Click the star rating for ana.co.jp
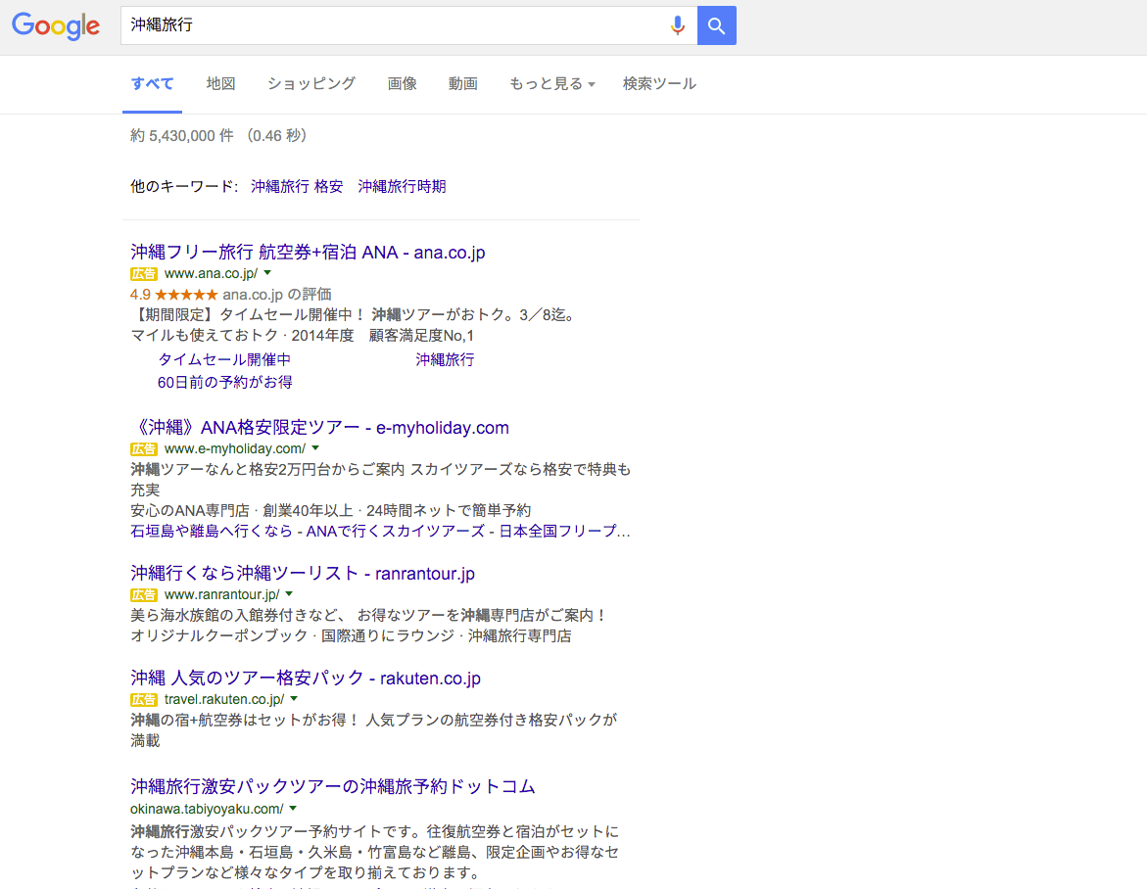Viewport: 1147px width, 889px height. click(186, 295)
